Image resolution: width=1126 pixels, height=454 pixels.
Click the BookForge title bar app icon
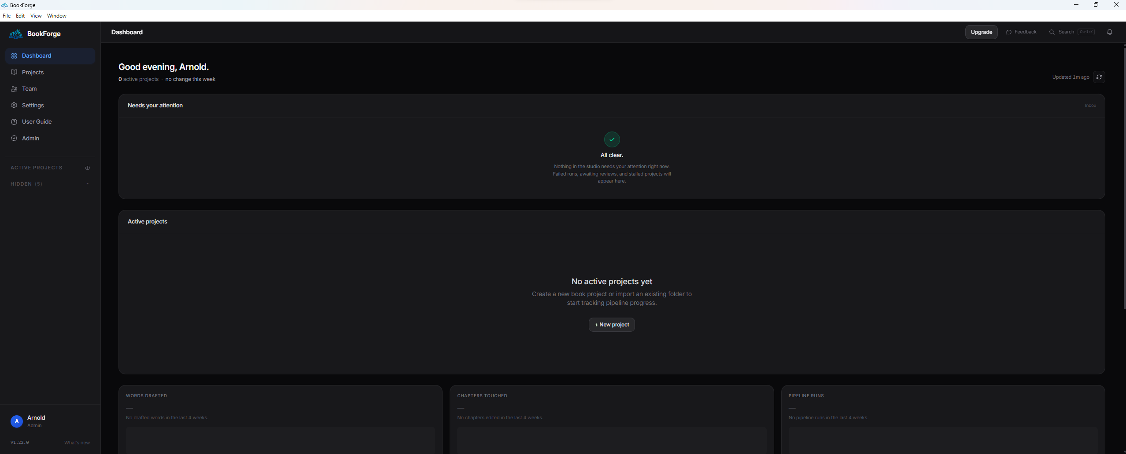tap(4, 5)
